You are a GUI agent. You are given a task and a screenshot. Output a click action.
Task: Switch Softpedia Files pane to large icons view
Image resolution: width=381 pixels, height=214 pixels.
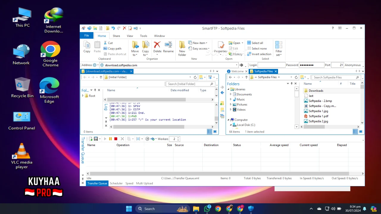360,131
